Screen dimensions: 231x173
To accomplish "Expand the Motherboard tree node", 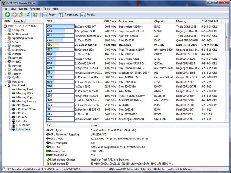I will 5,34.
